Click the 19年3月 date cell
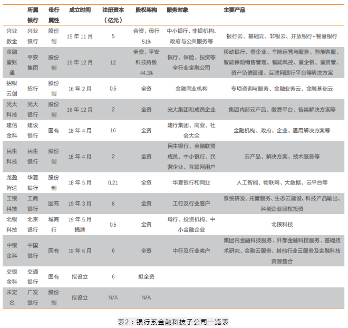This screenshot has width=348, height=328. [80, 204]
